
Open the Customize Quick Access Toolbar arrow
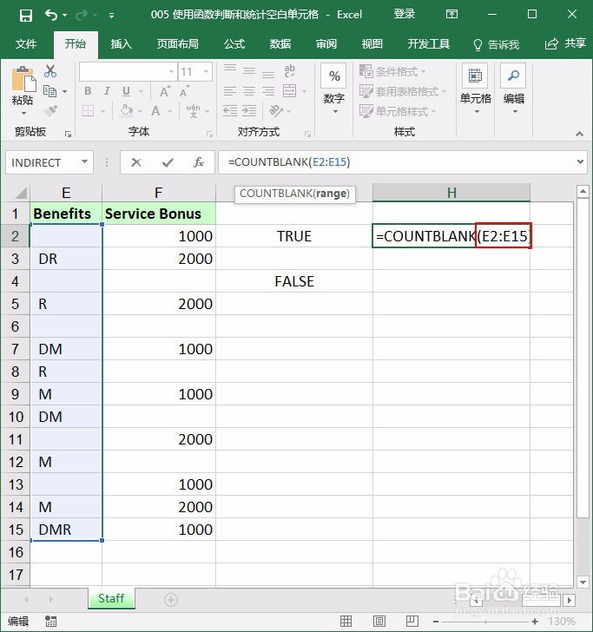click(x=111, y=16)
